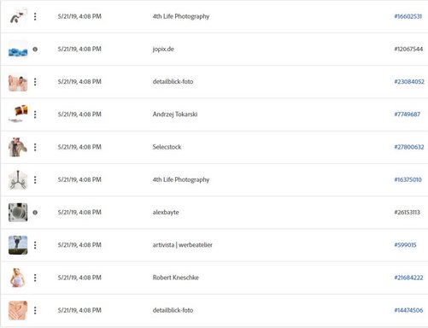The width and height of the screenshot is (428, 328).
Task: Open three-dot menu for detailblick-foto #14474506
Action: 35,310
